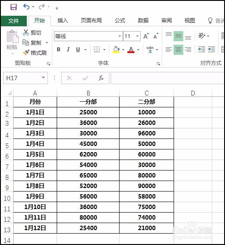225x245 pixels.
Task: Select row 7 header
Action: [x=7, y=166]
